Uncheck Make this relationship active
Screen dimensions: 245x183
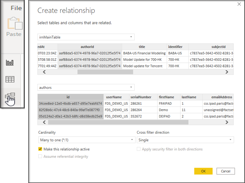tap(40, 149)
